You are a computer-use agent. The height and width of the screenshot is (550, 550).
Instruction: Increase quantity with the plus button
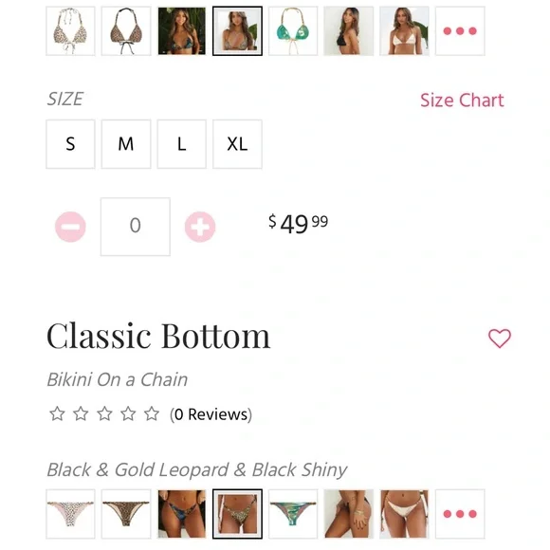[200, 227]
